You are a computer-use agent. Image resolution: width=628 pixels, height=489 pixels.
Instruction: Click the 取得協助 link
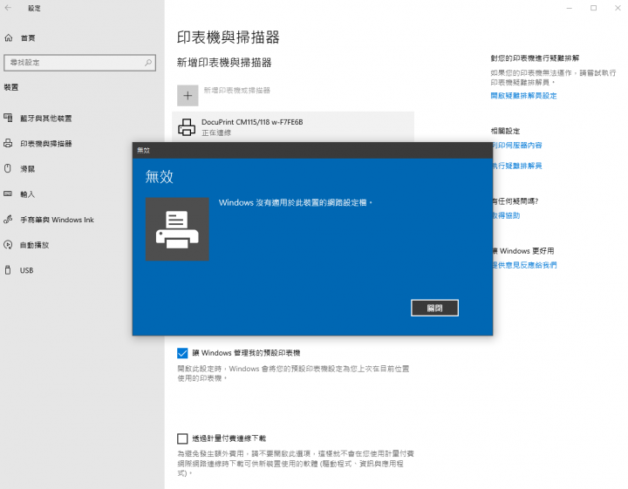(x=506, y=215)
